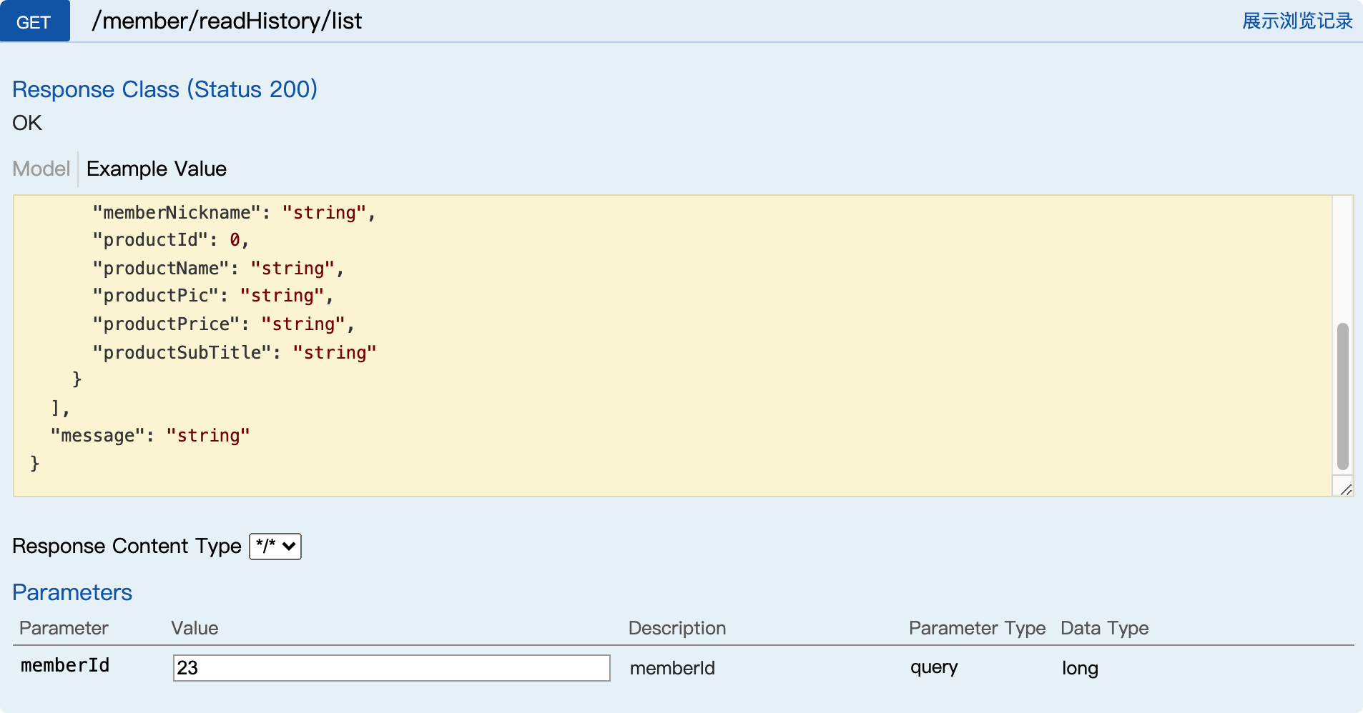Image resolution: width=1363 pixels, height=713 pixels.
Task: Click the "message" JSON line
Action: tap(150, 435)
